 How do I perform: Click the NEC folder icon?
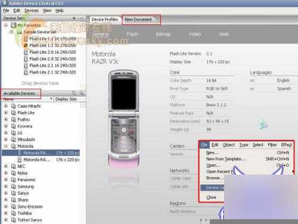(14, 166)
